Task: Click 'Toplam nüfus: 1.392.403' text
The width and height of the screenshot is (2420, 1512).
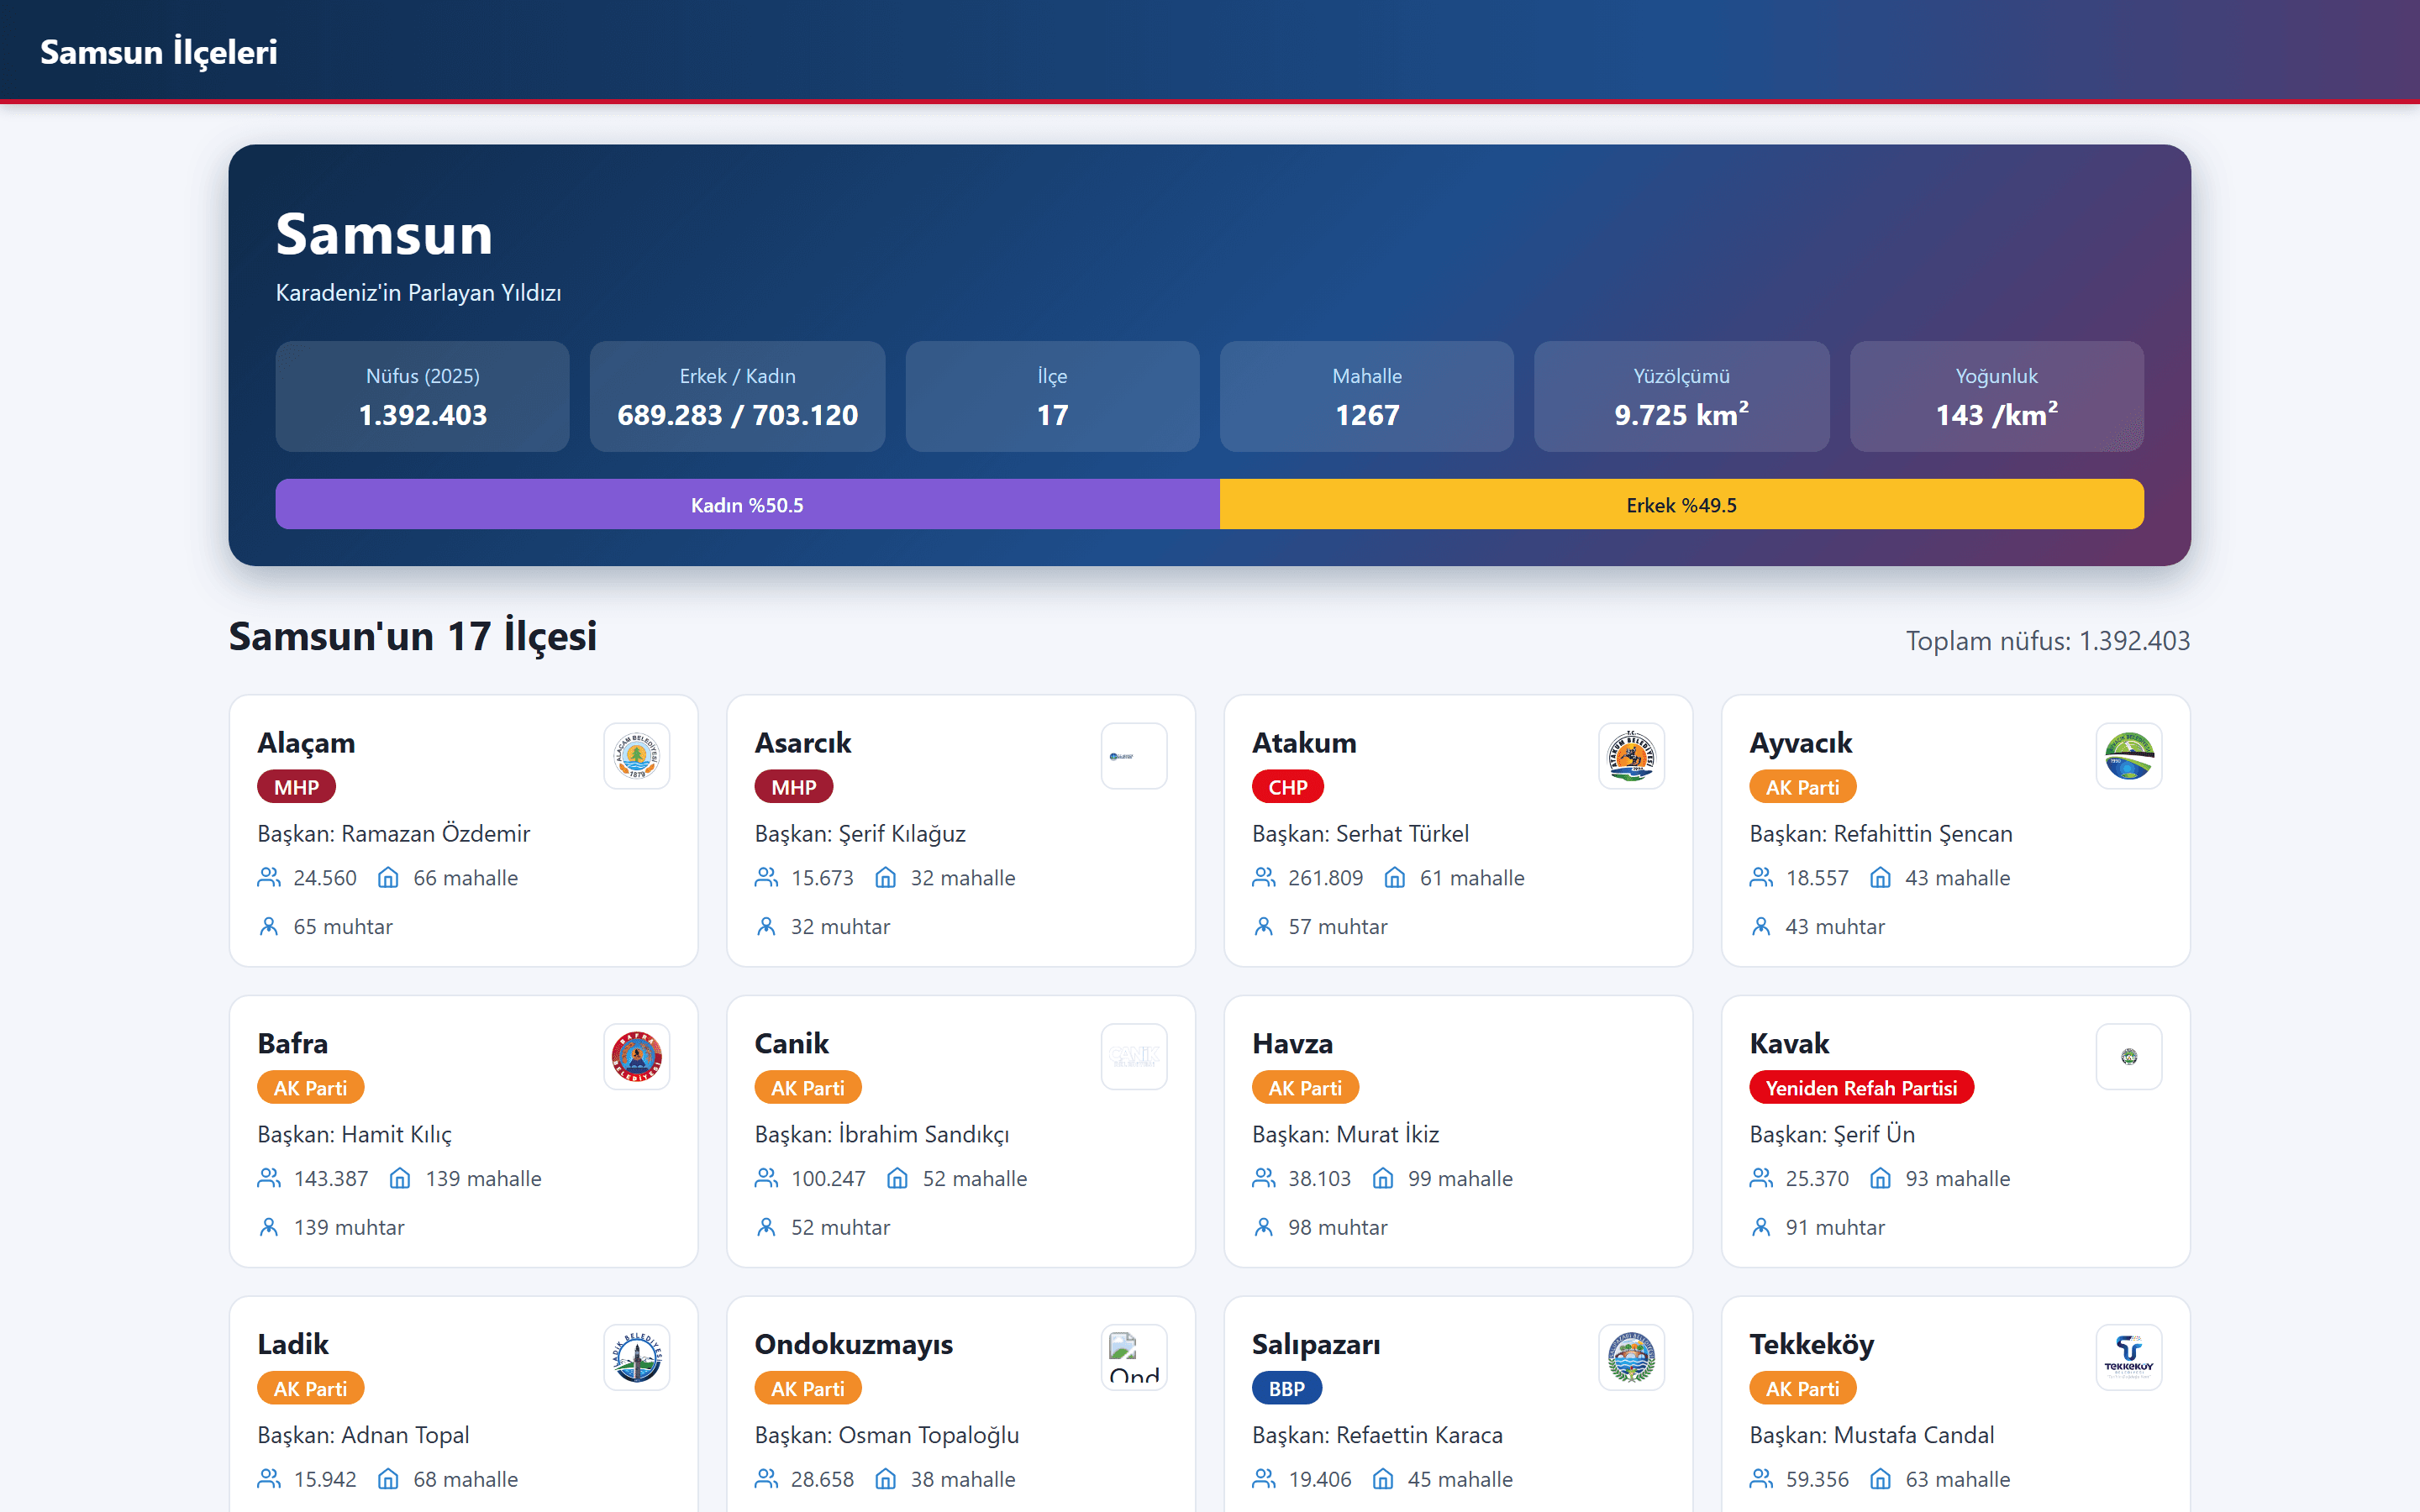Action: [x=2048, y=641]
